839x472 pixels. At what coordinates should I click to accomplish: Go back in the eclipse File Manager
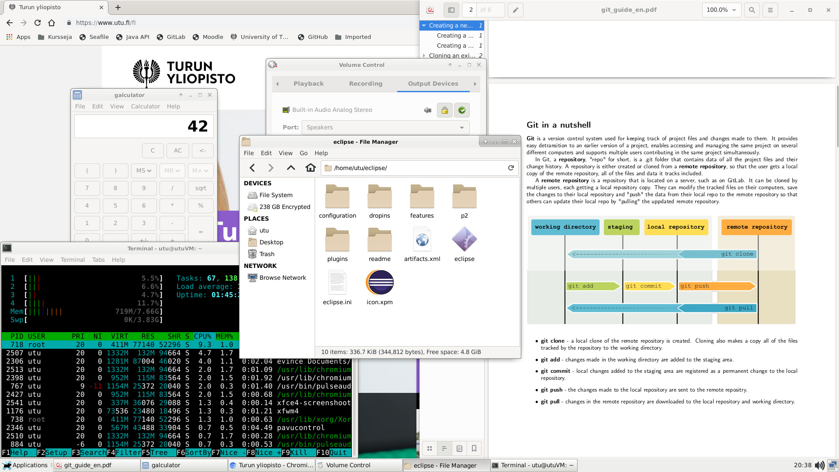252,168
